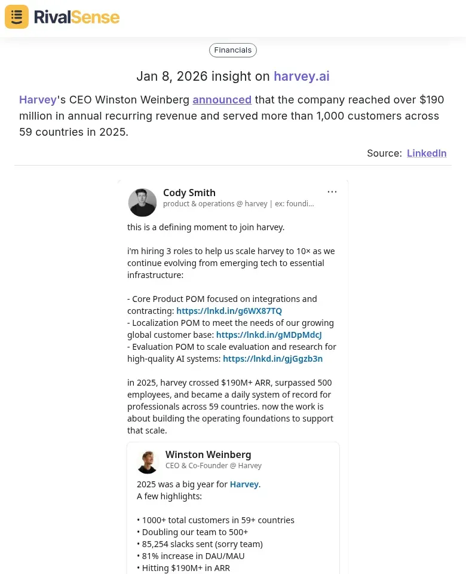Open the three-dot options menu on the post
Viewport: 466px width, 574px height.
(x=332, y=191)
